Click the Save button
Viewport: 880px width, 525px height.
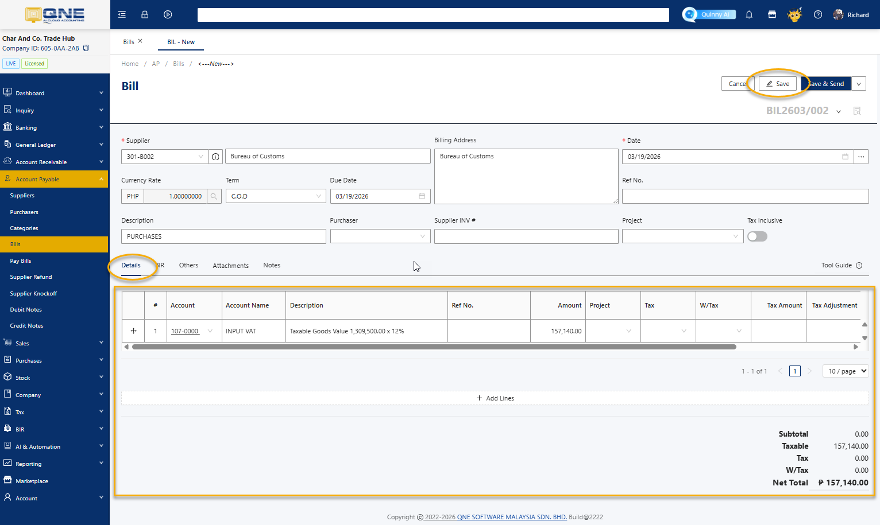778,84
